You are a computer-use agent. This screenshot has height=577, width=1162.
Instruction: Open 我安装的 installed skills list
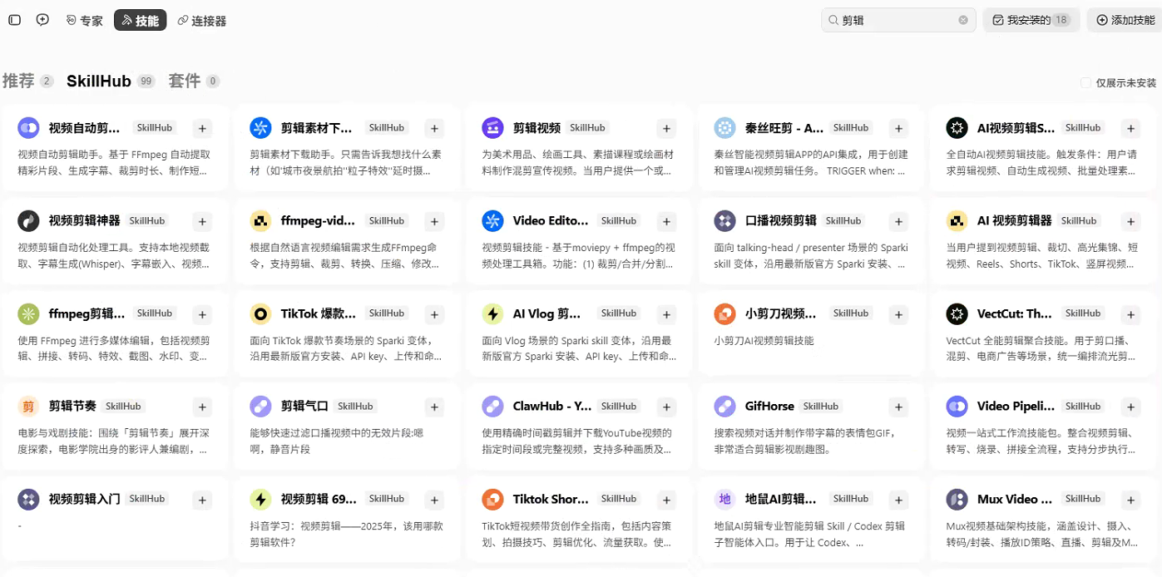coord(1031,20)
